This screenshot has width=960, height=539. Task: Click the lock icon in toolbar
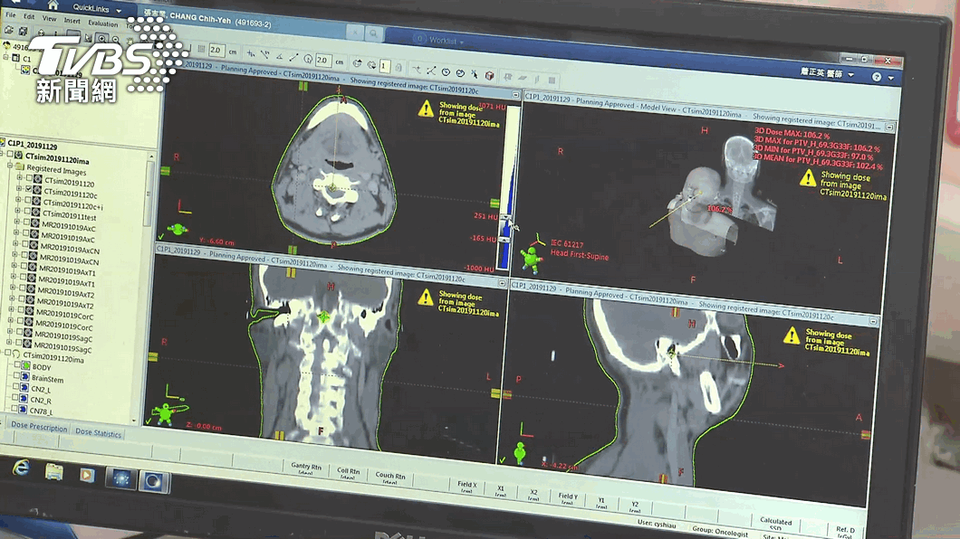tap(398, 67)
